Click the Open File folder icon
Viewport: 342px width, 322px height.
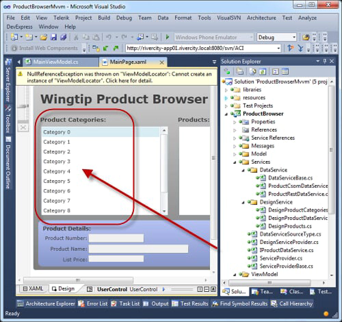pyautogui.click(x=44, y=37)
